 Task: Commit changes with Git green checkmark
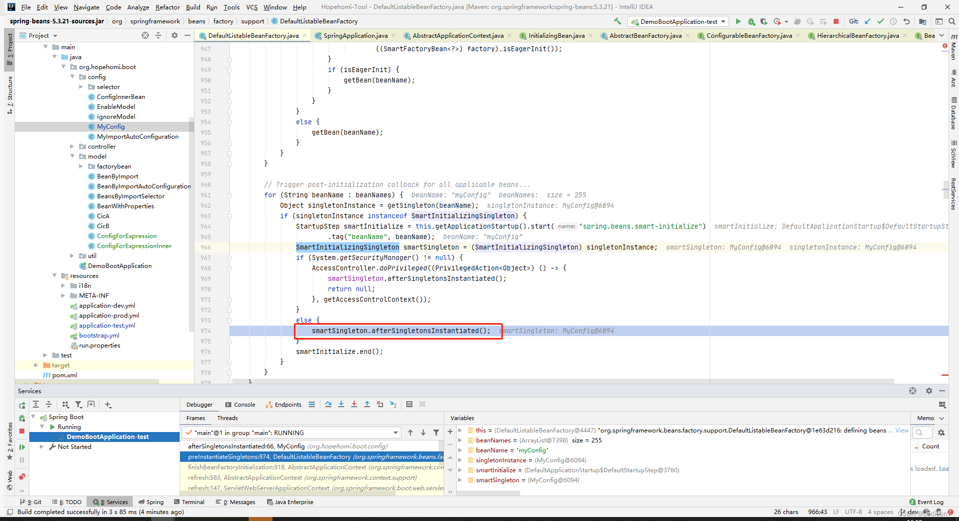(x=880, y=21)
